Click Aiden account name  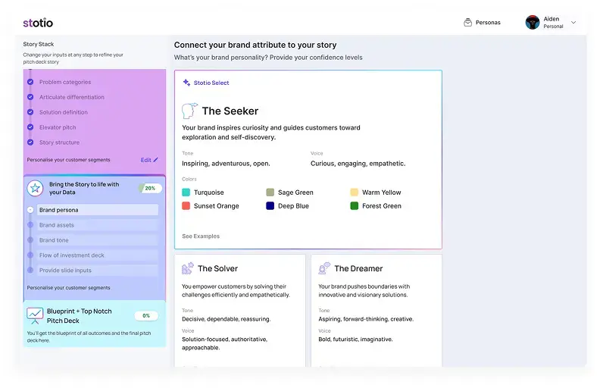click(x=551, y=19)
